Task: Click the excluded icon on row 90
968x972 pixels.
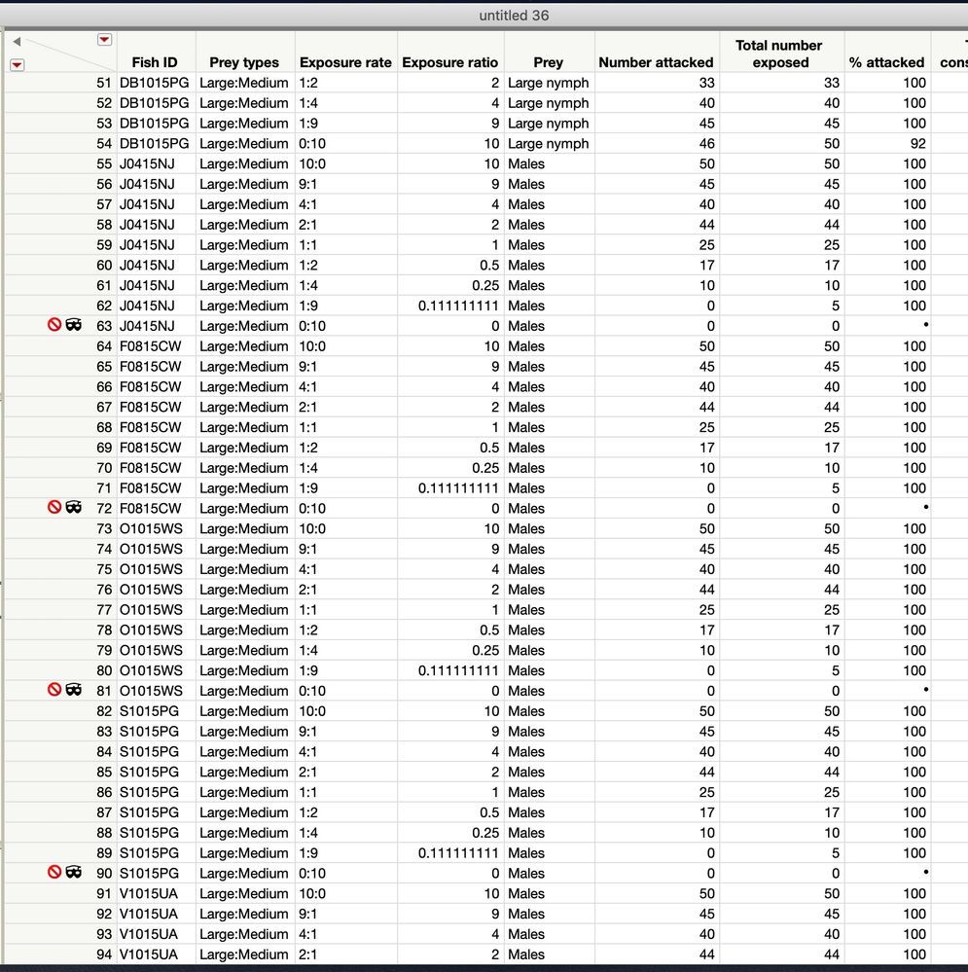Action: click(54, 872)
